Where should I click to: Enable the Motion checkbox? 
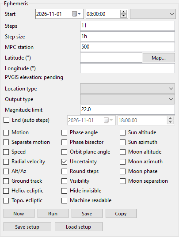6,132
